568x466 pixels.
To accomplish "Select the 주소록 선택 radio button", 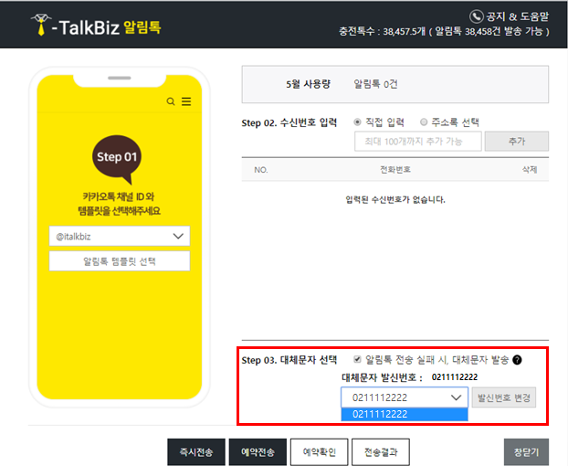I will (x=424, y=122).
